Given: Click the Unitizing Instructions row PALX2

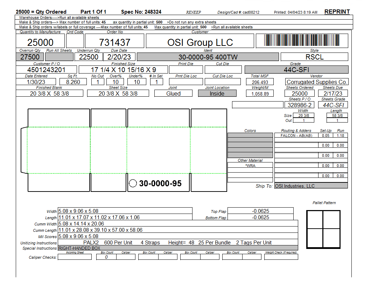Looking at the screenshot, I should [x=178, y=242].
